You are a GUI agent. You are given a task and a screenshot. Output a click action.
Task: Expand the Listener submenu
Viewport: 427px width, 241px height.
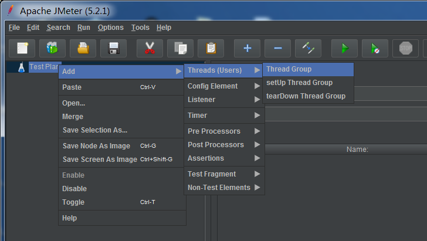pyautogui.click(x=224, y=100)
